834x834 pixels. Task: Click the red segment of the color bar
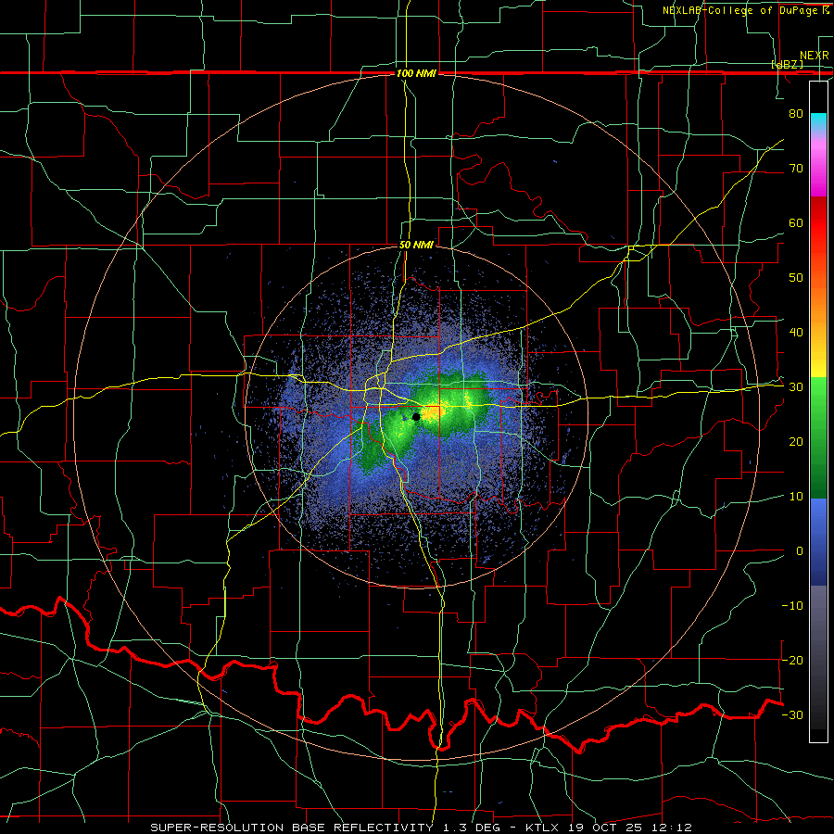pos(818,224)
